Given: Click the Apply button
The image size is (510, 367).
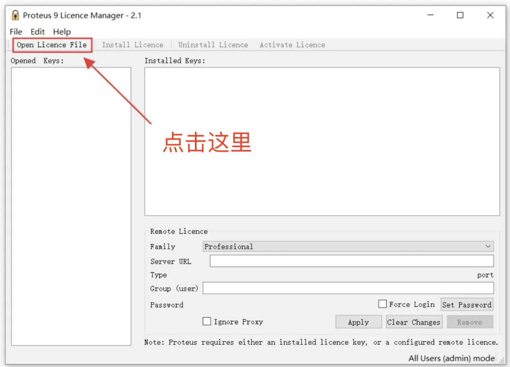Looking at the screenshot, I should [x=358, y=322].
